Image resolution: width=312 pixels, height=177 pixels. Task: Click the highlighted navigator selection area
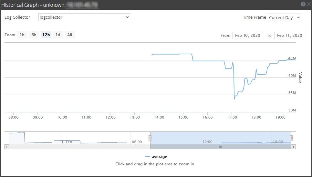click(221, 138)
